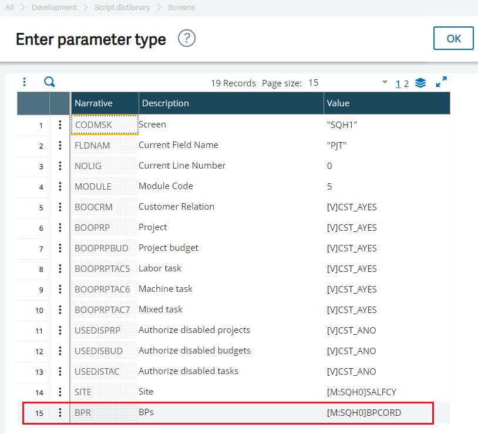Image resolution: width=478 pixels, height=434 pixels.
Task: Navigate to Script dictionary breadcrumb
Action: point(122,7)
